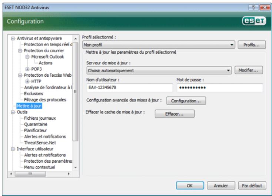Click the Modifier... button

[248, 70]
